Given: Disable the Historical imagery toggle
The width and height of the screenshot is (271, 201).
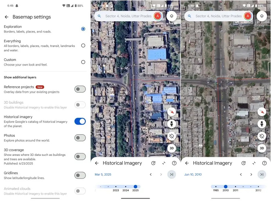Looking at the screenshot, I should coord(80,121).
